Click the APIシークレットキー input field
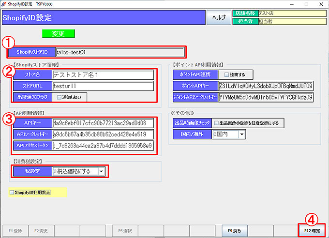The width and height of the screenshot is (329, 238). coord(103,134)
